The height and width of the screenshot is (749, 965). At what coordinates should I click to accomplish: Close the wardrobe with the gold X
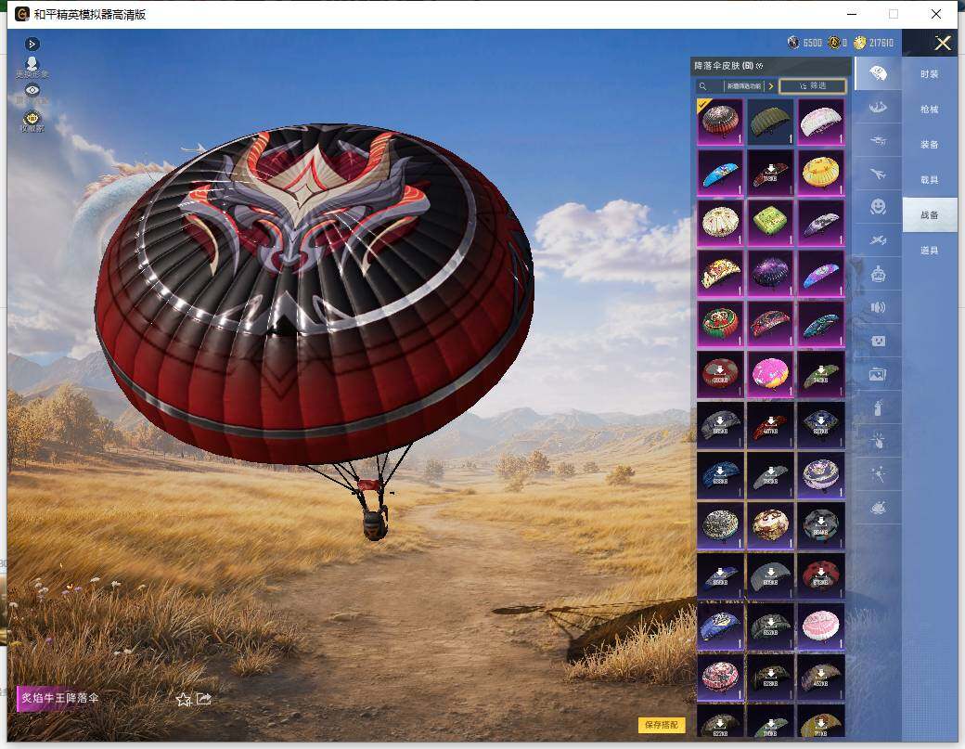pos(942,43)
